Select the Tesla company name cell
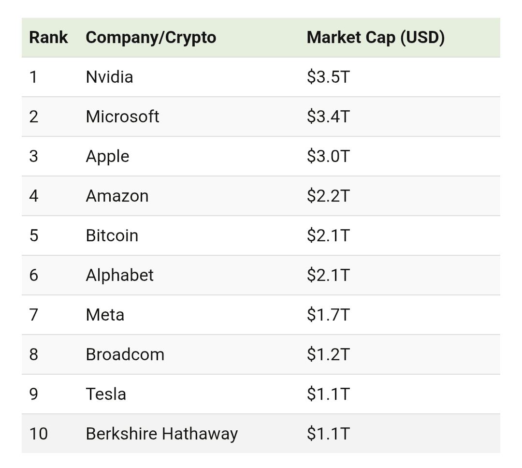Viewport: 522px width, 468px height. coord(106,395)
